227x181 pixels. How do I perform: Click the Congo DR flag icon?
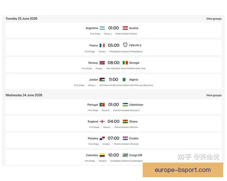[125, 155]
